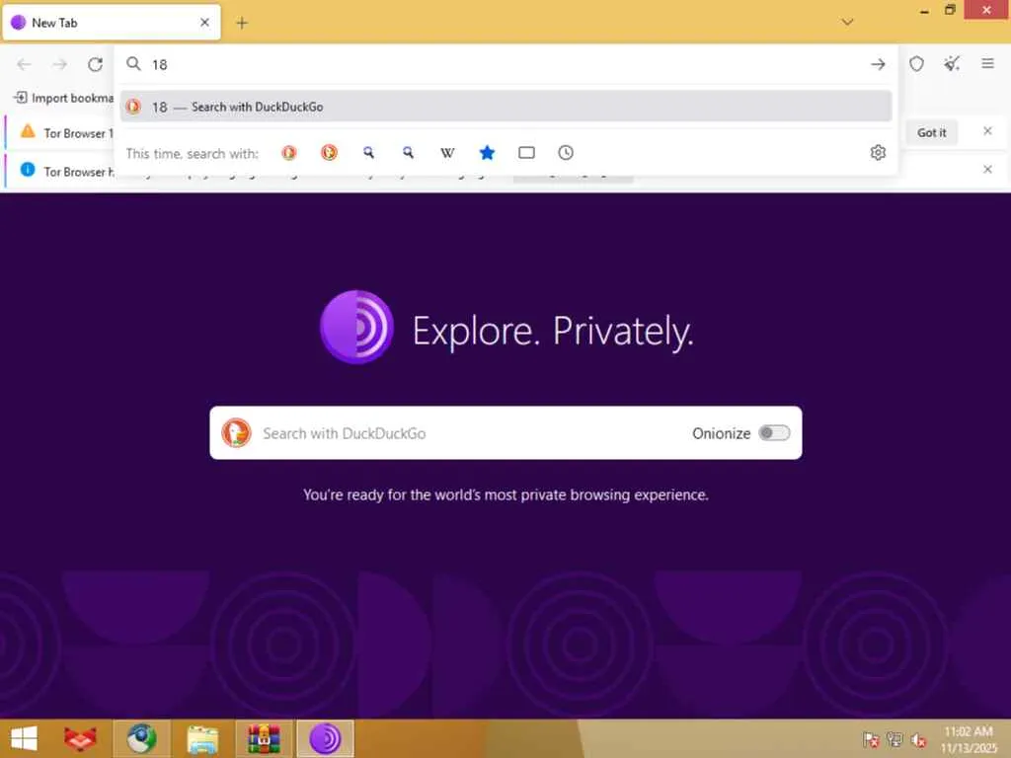Click DuckDuckGo icon in page search box

[x=236, y=432]
